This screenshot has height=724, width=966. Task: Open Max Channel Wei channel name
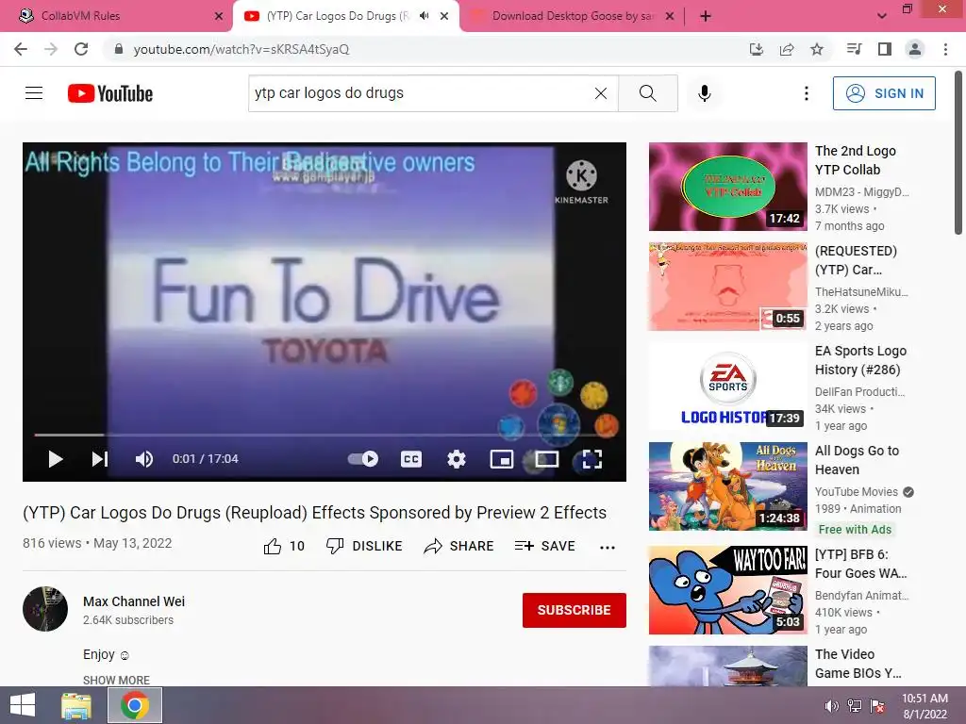134,601
